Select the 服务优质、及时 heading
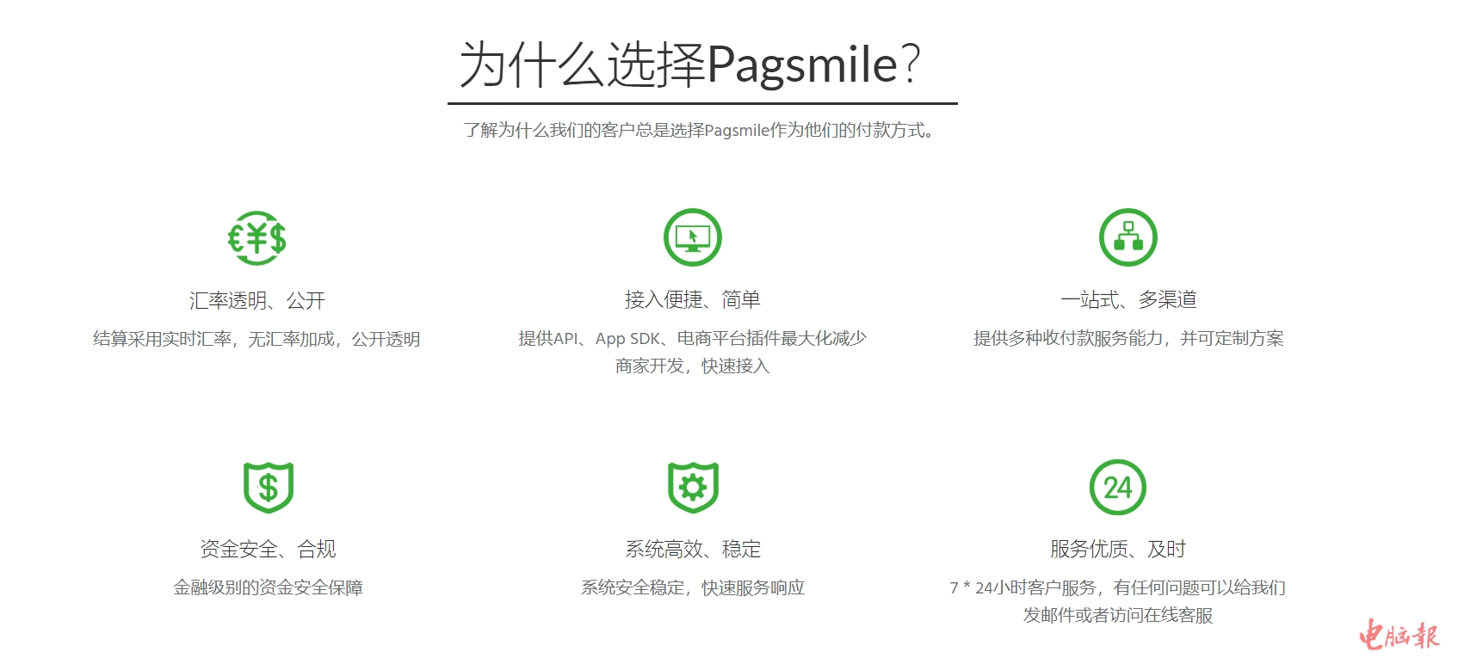 [x=1117, y=549]
